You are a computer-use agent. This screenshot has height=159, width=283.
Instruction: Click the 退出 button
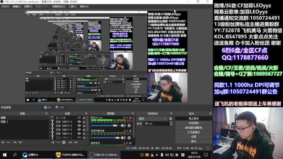194,141
